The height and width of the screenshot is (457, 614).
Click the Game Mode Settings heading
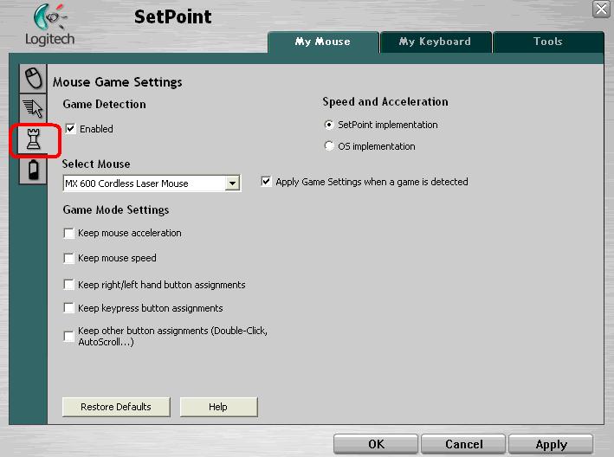tap(116, 210)
